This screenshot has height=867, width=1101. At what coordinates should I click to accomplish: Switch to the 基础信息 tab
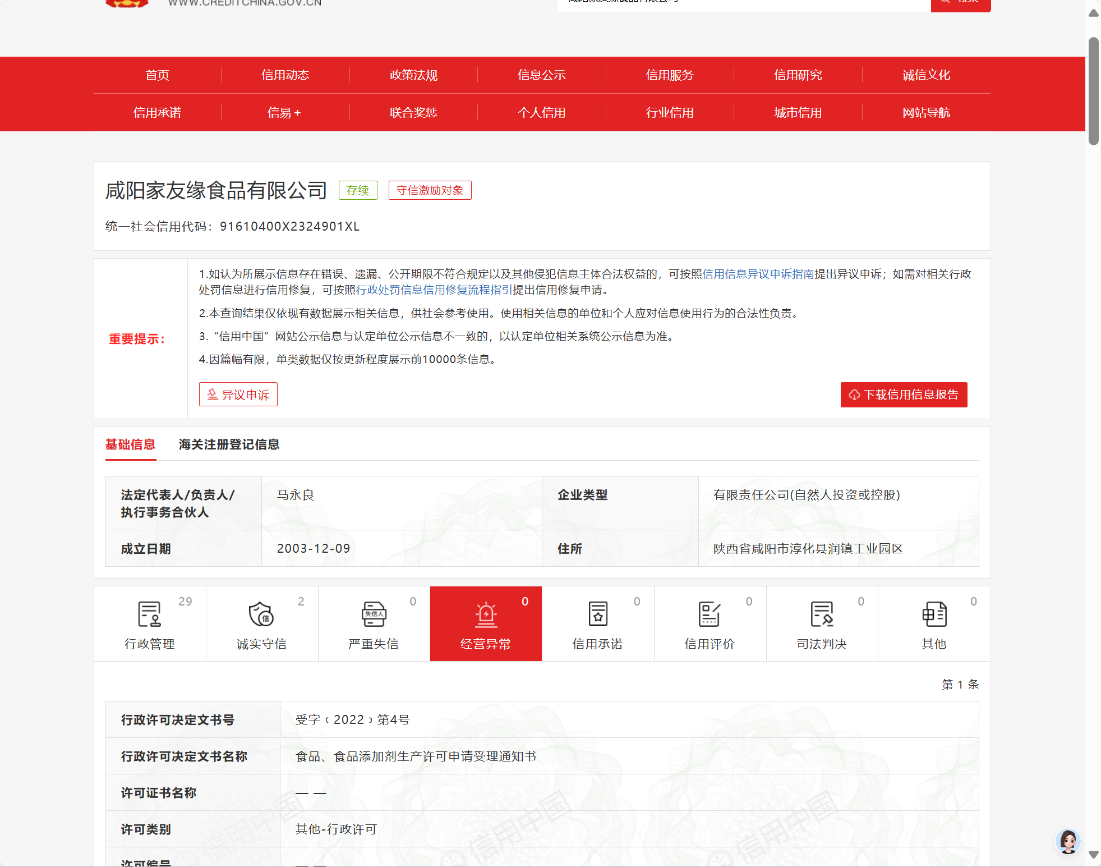tap(130, 444)
